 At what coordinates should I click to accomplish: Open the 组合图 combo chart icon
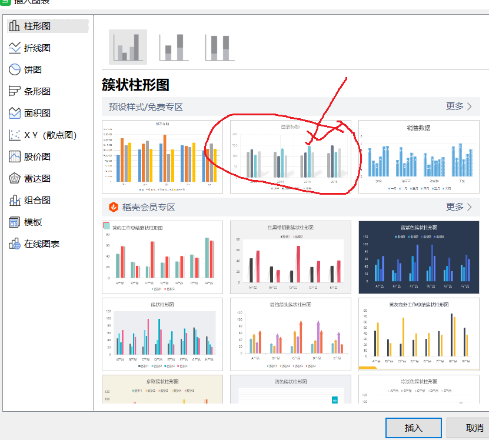[14, 200]
